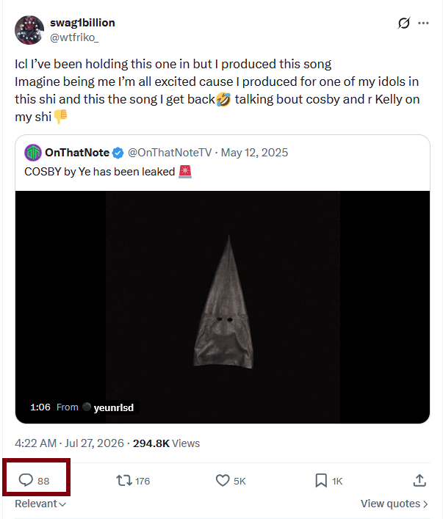Play the quoted video thumbnail
Image resolution: width=443 pixels, height=519 pixels.
[223, 307]
